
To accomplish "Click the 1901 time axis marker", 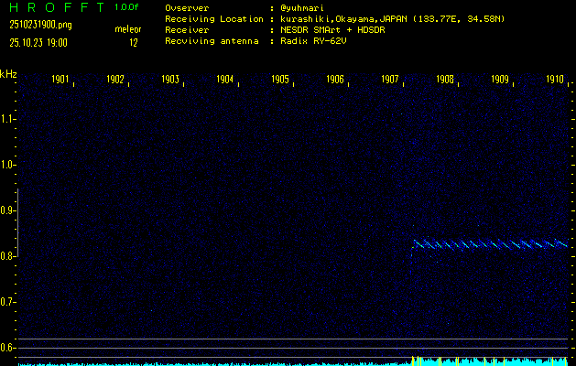I will pos(60,80).
